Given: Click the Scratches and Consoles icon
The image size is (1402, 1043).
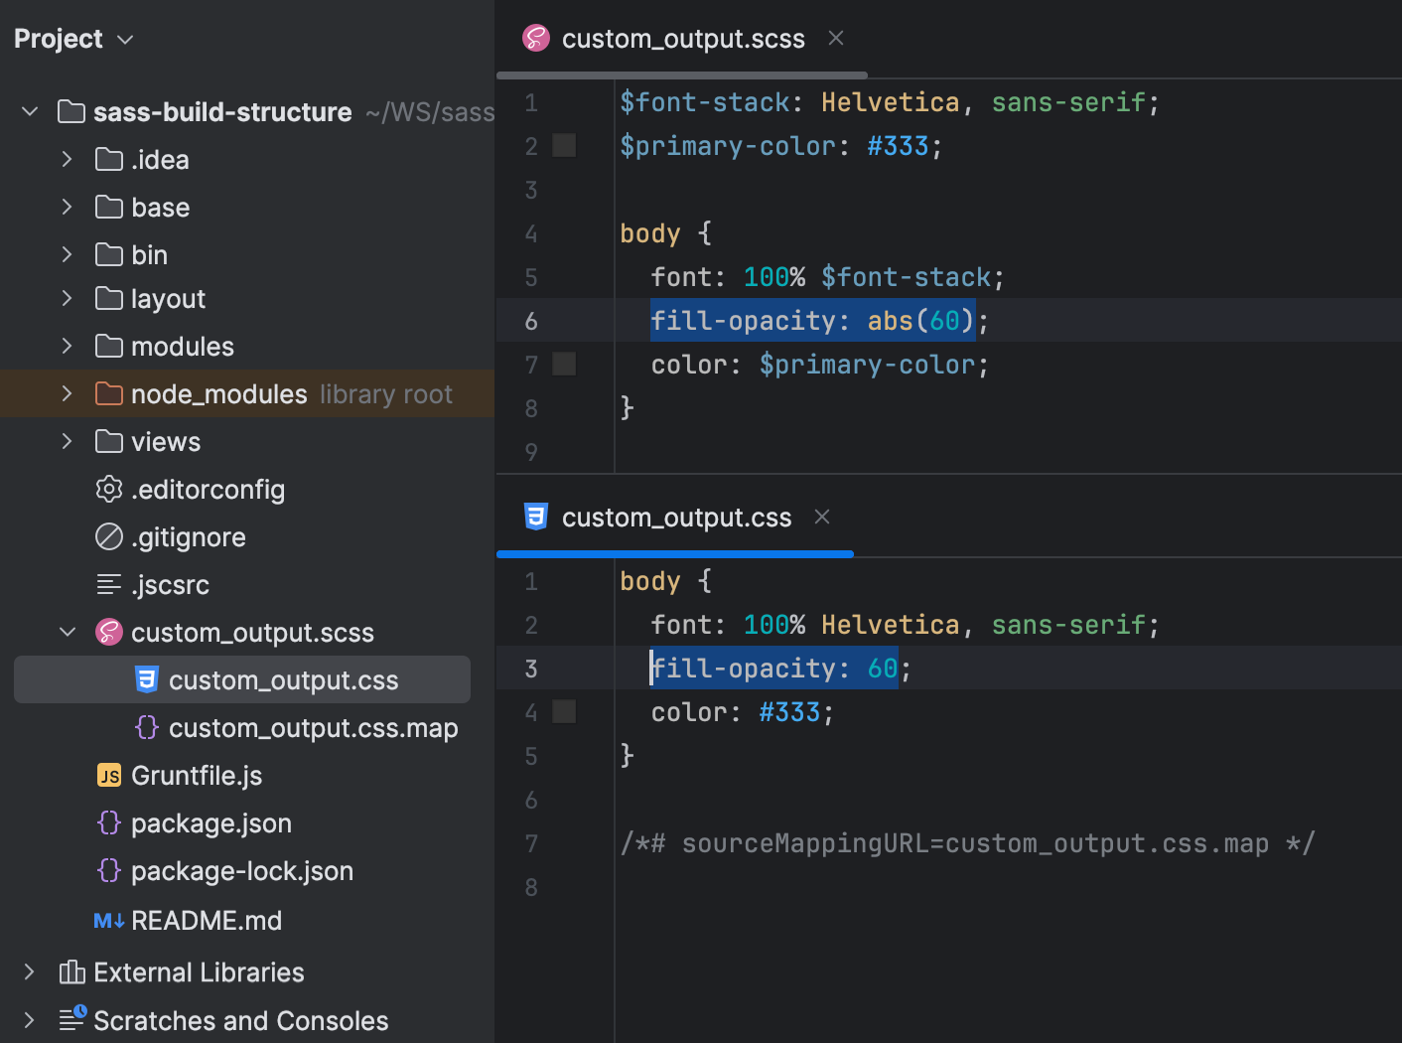Looking at the screenshot, I should pos(71,1019).
